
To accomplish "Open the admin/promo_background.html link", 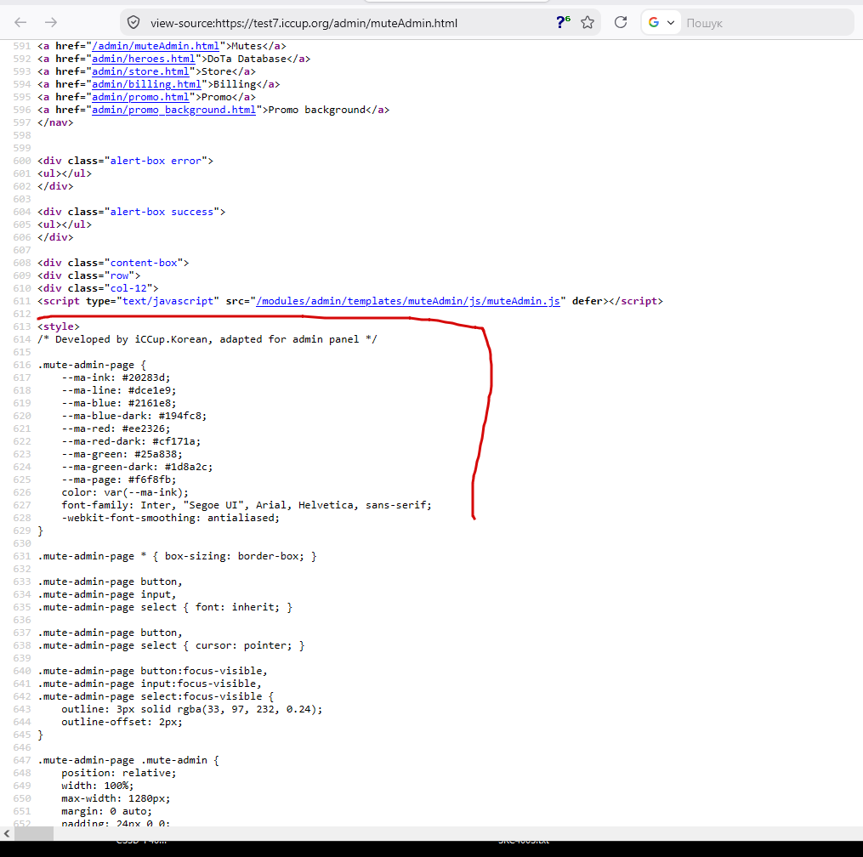I will click(174, 110).
